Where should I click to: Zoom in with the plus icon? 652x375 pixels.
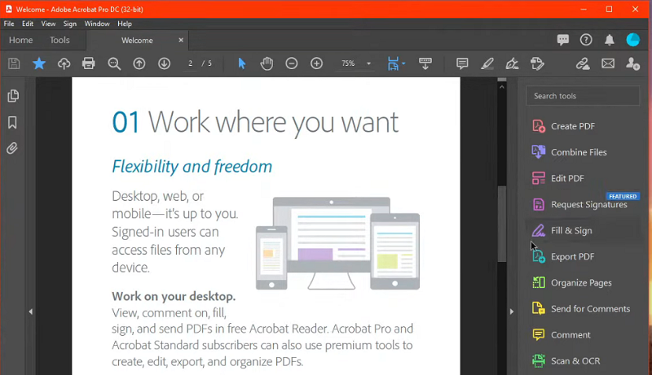click(x=316, y=63)
